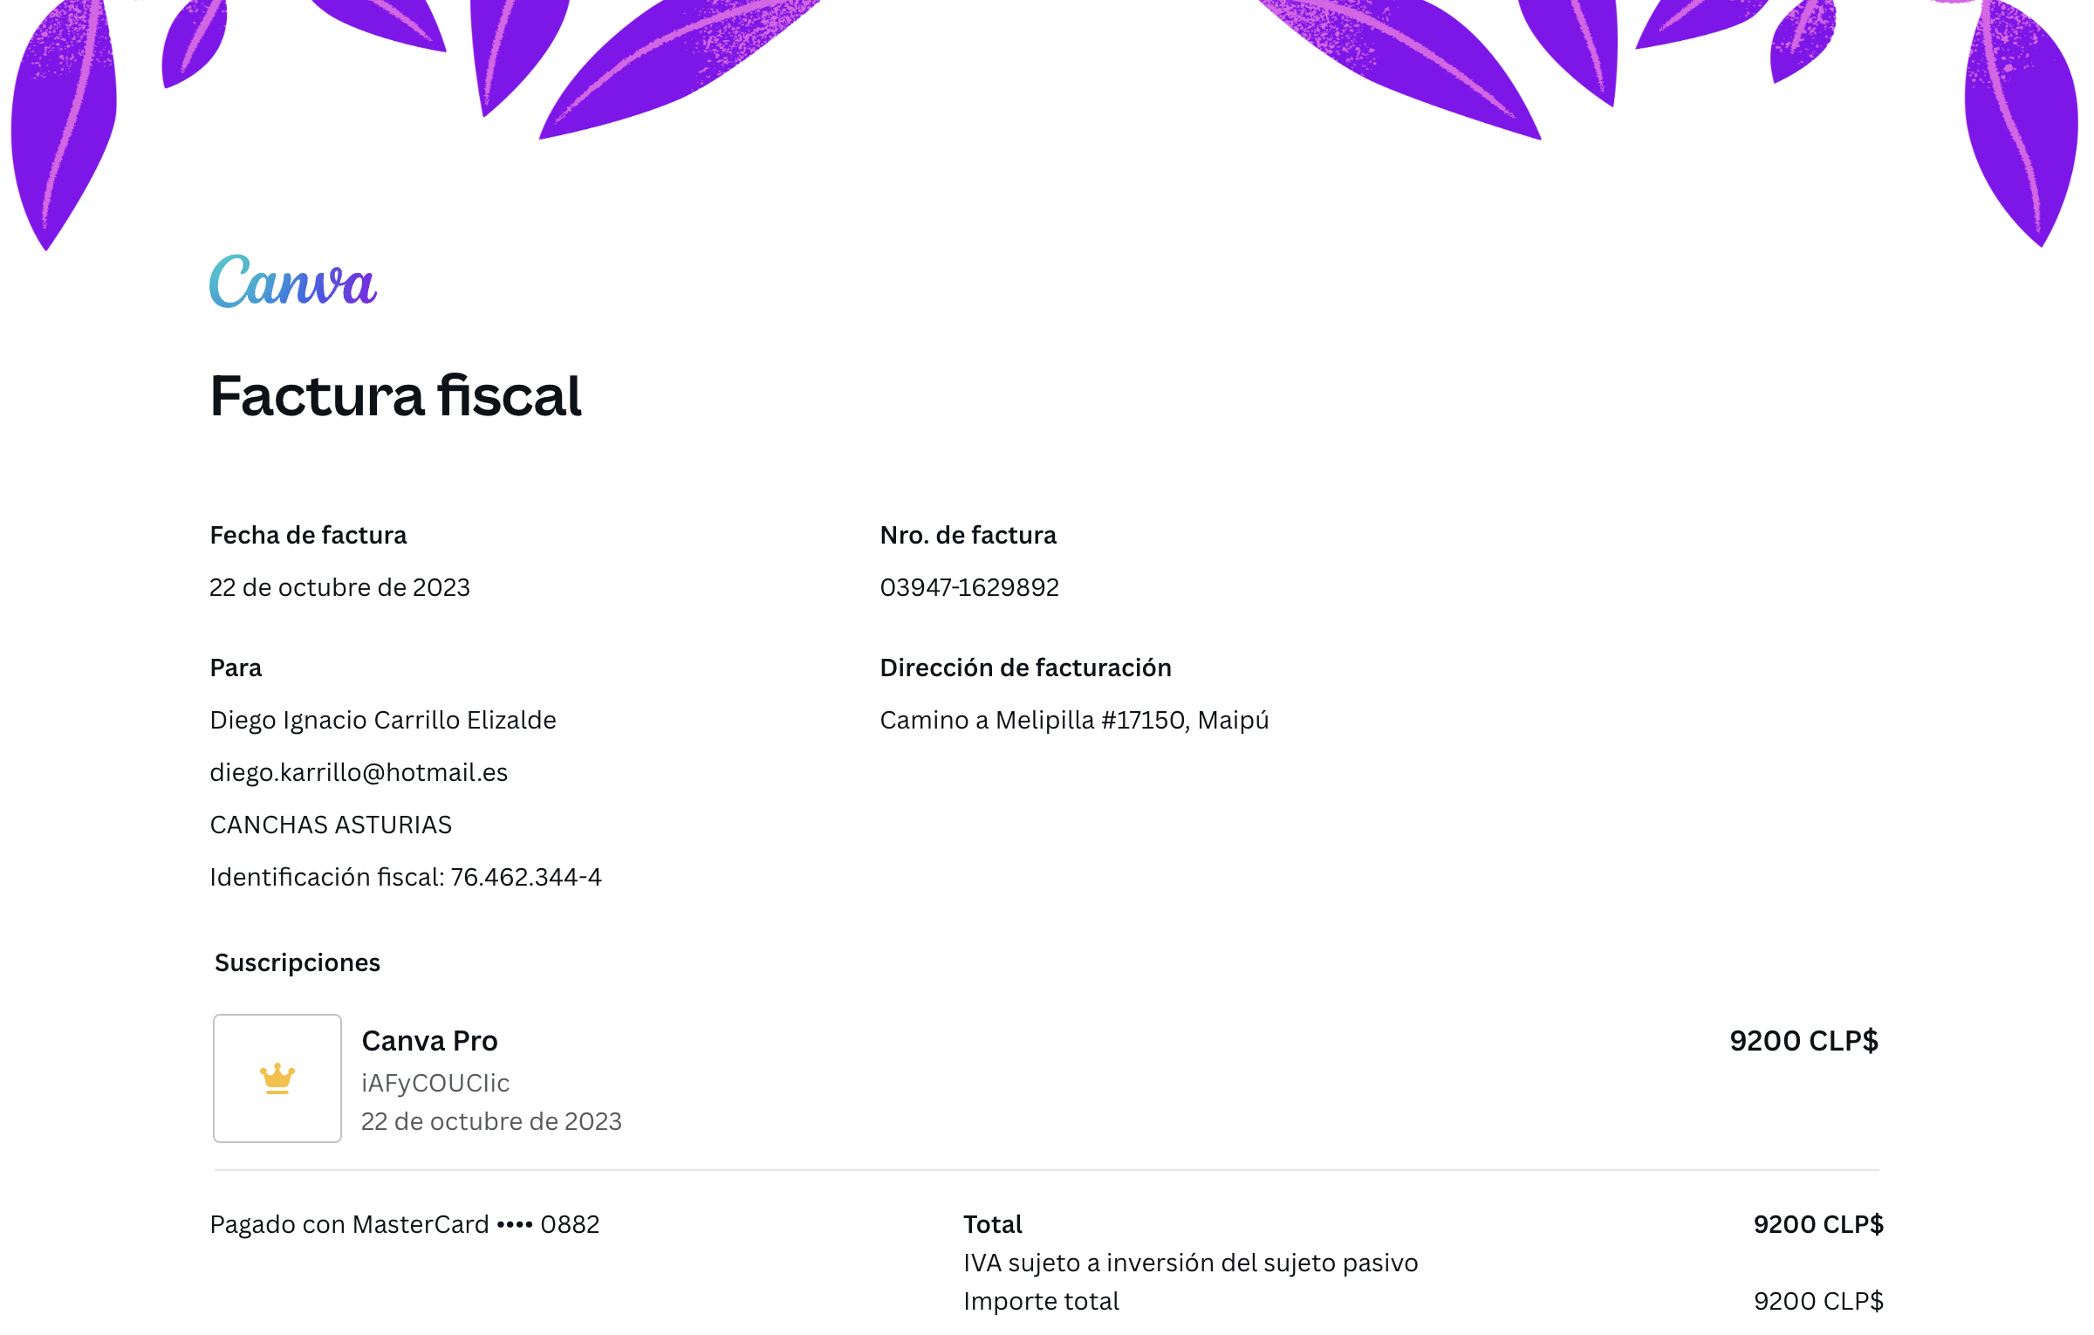
Task: Click the Factura fiscal heading
Action: [395, 396]
